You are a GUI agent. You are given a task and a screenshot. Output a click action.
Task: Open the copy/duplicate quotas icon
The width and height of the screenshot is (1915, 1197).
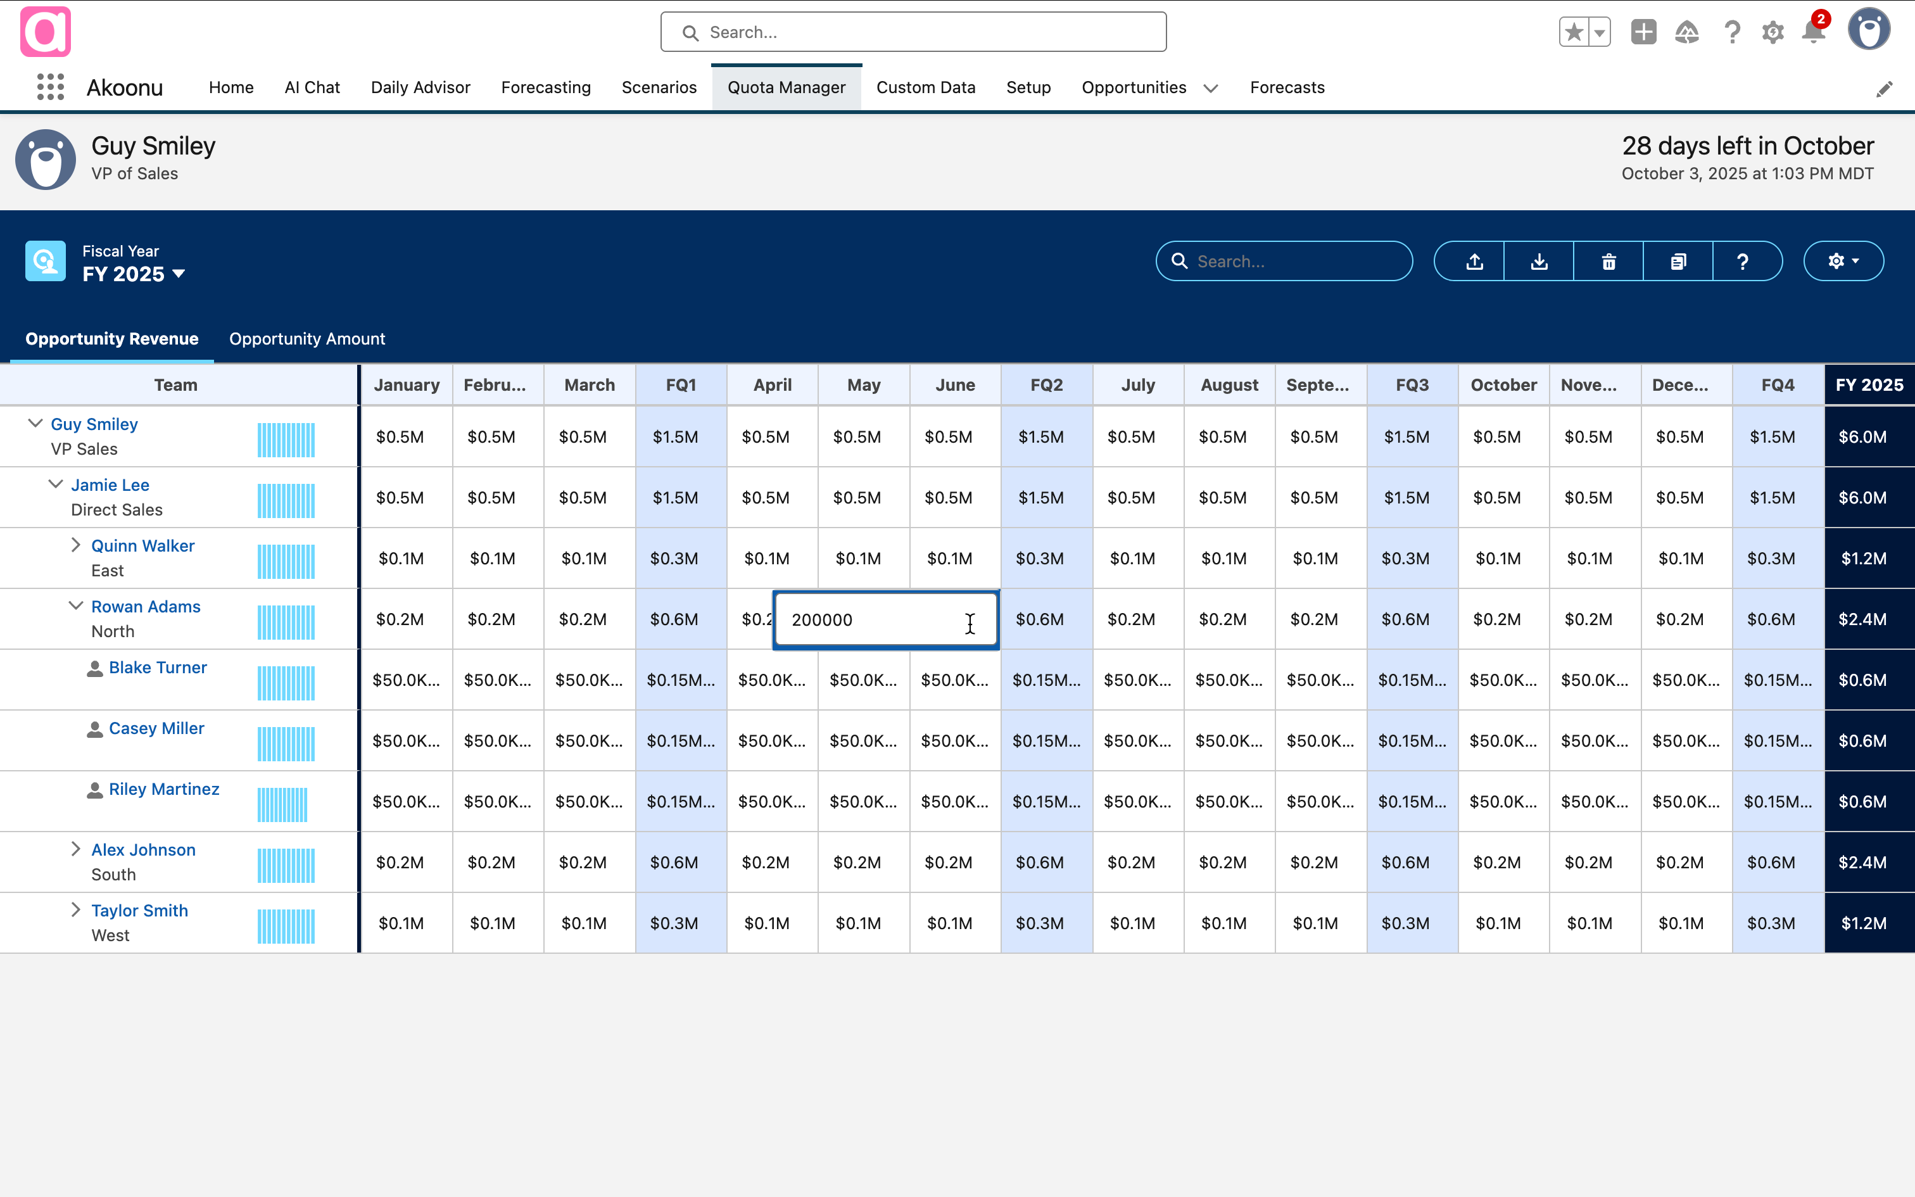point(1678,261)
